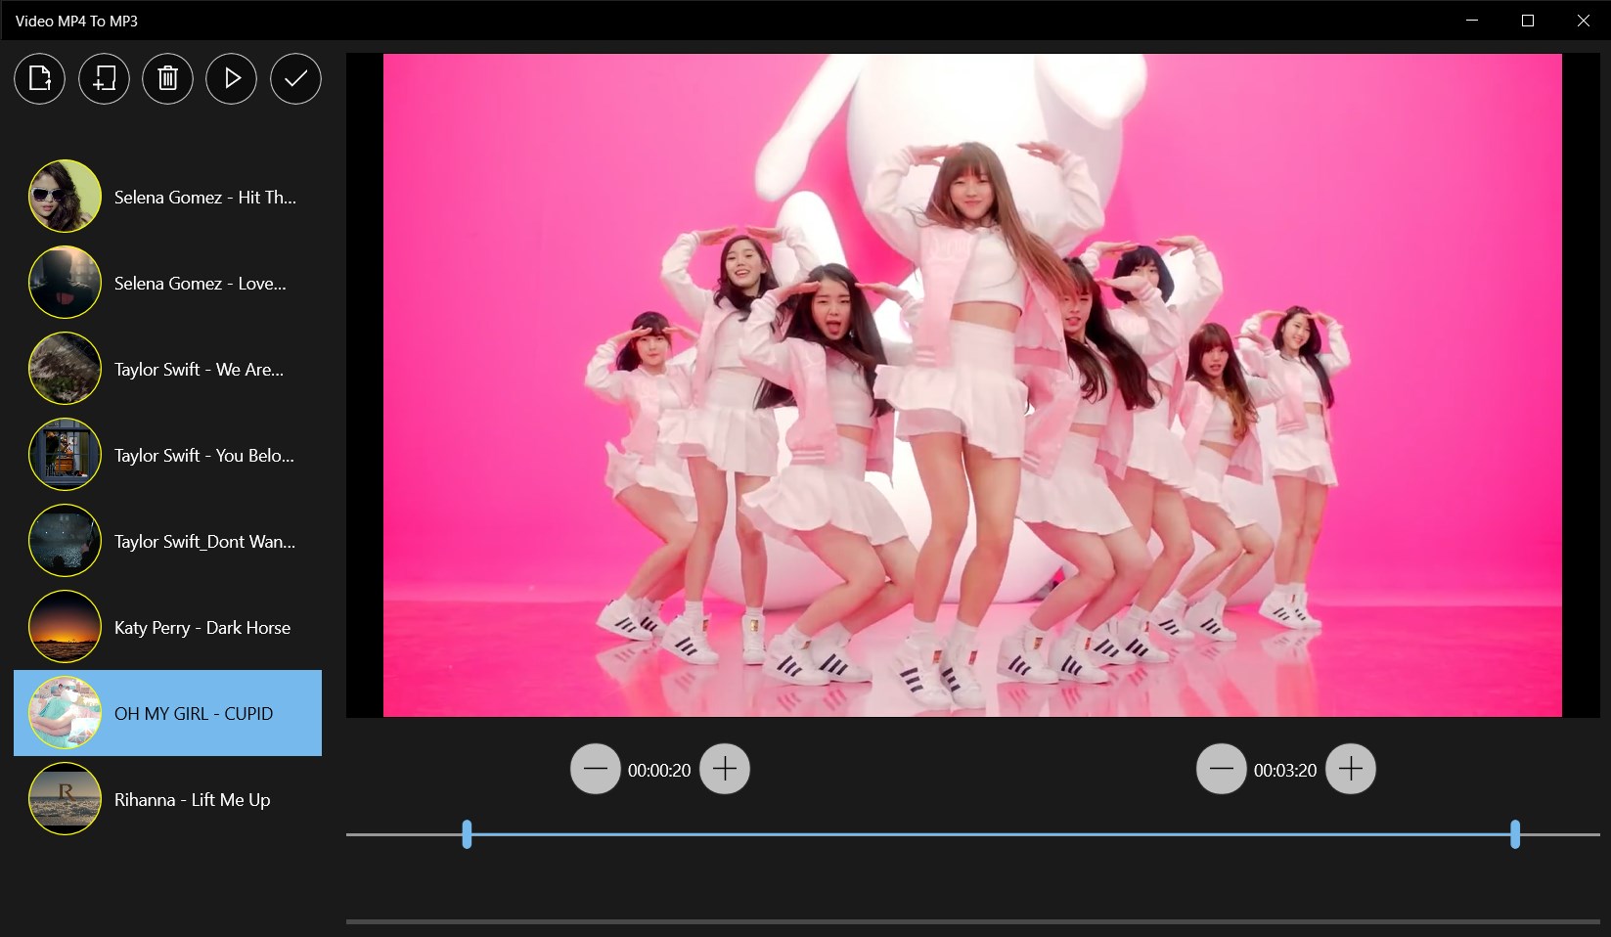Viewport: 1611px width, 937px height.
Task: Click OH MY GIRL CUPID thumbnail
Action: pos(65,713)
